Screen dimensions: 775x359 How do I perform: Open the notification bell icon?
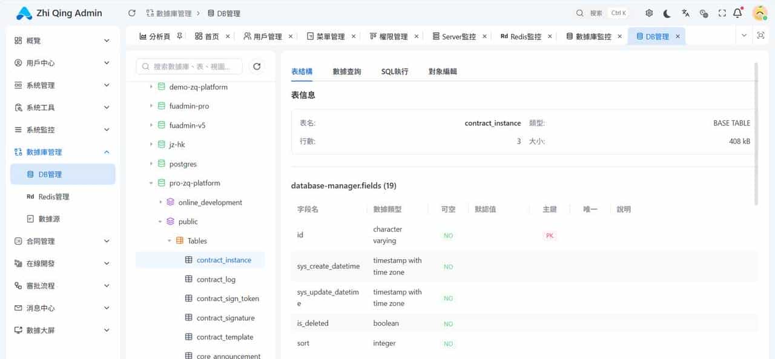pyautogui.click(x=736, y=12)
